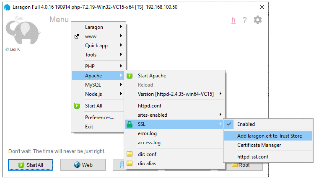Image resolution: width=314 pixels, height=179 pixels.
Task: Open the dir: alias folder icon
Action: pyautogui.click(x=130, y=163)
